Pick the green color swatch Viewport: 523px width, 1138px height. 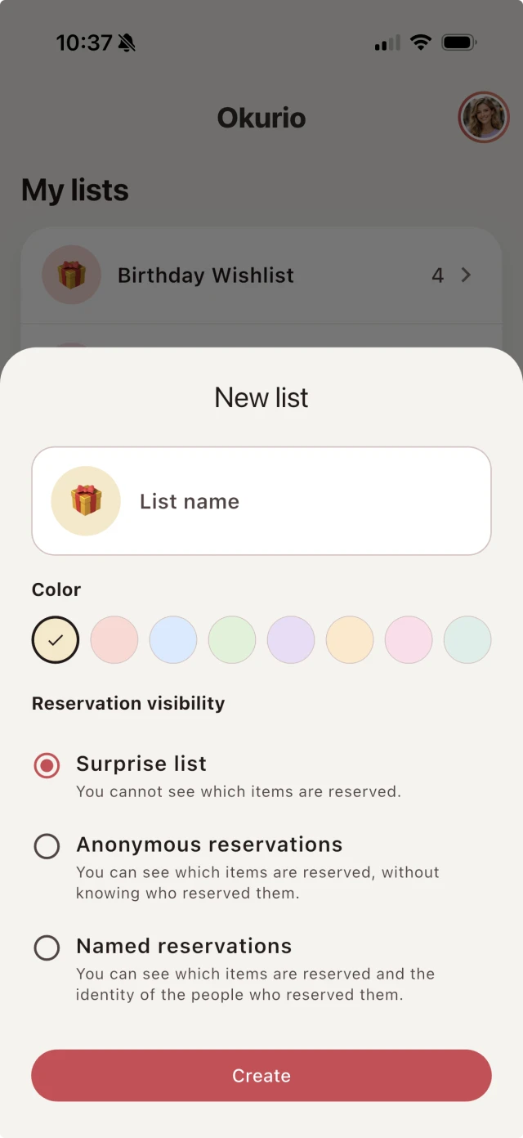231,639
